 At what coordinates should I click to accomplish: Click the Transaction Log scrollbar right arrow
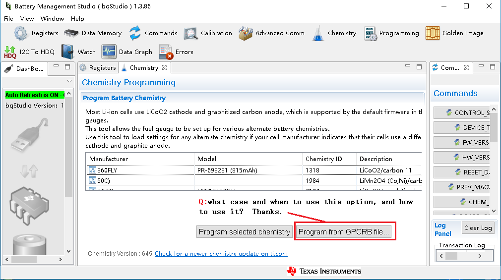(x=480, y=256)
